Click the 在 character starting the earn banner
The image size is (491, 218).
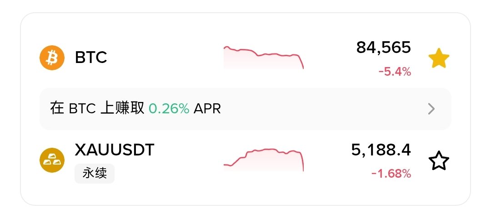[57, 109]
